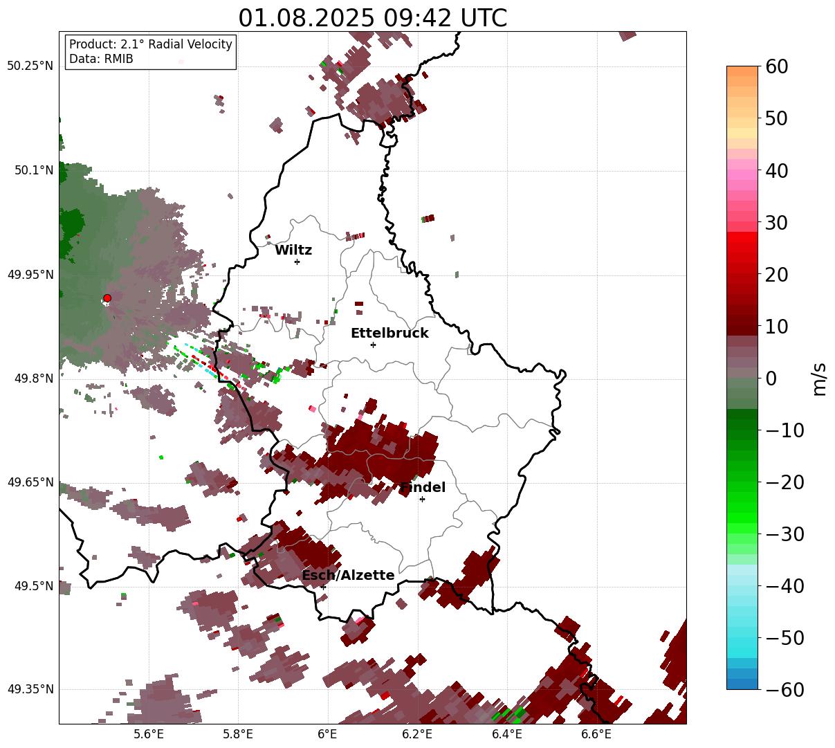
Task: Click the 50.25°N latitude label
Action: pos(30,66)
